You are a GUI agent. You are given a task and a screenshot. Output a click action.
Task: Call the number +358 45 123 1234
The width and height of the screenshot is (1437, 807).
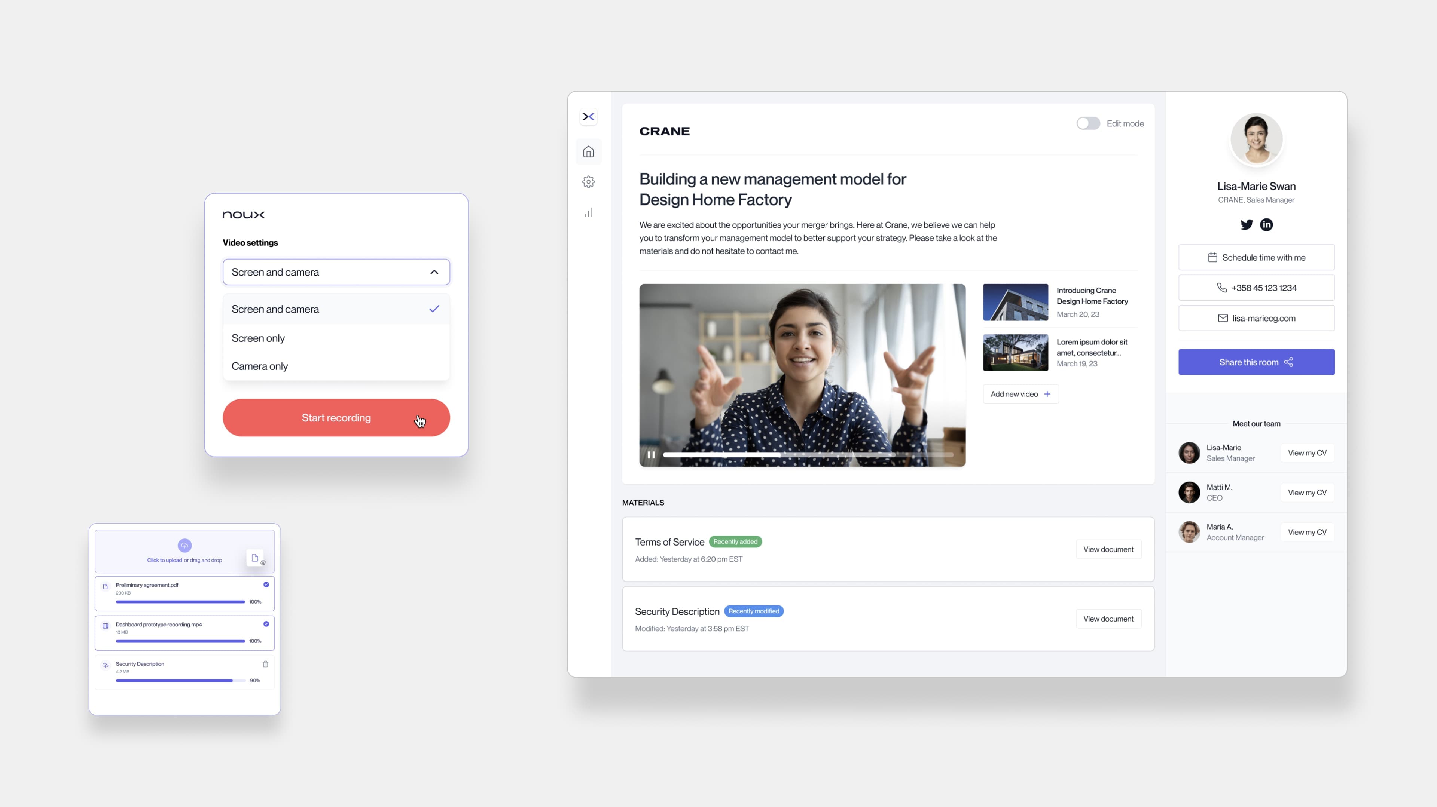click(x=1256, y=288)
